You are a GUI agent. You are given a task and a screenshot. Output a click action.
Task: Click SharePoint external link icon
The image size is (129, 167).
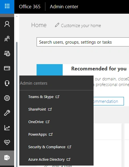[50, 109]
